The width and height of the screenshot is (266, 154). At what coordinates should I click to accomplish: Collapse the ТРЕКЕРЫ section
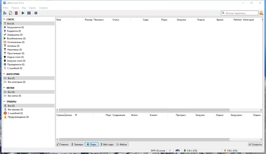point(4,102)
